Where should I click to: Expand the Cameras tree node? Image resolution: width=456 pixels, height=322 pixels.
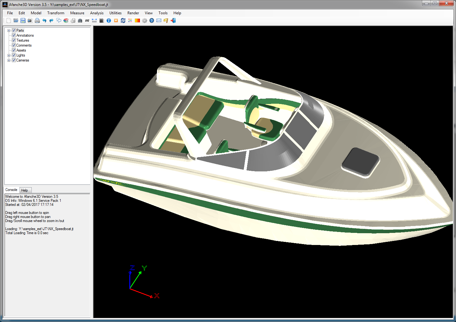tap(9, 60)
